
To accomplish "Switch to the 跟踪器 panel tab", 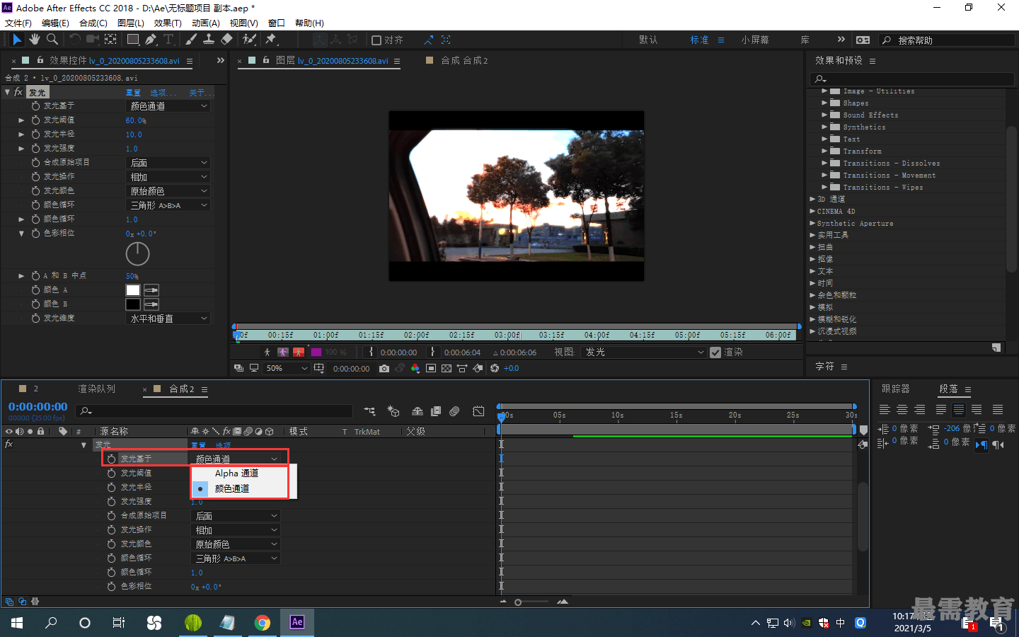I will click(895, 389).
